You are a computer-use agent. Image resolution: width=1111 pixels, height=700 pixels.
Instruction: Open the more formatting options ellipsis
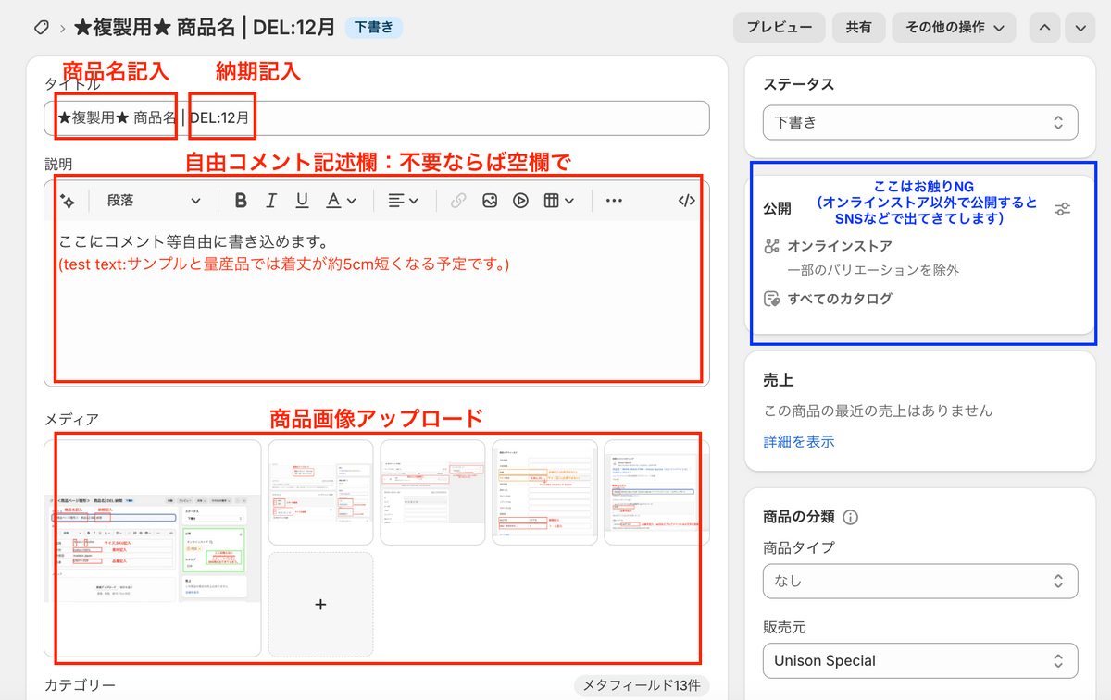click(x=614, y=201)
